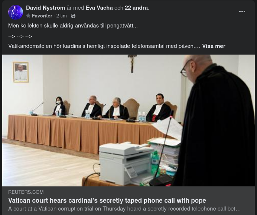Viewport: 257px width, 215px height.
Task: Click the 'Vatikandomstolen hör kardinals' text line
Action: click(x=104, y=46)
